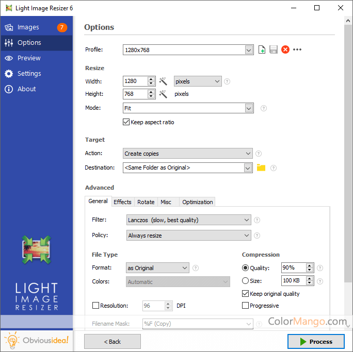Go to Settings in sidebar
This screenshot has height=352, width=353.
coord(37,74)
